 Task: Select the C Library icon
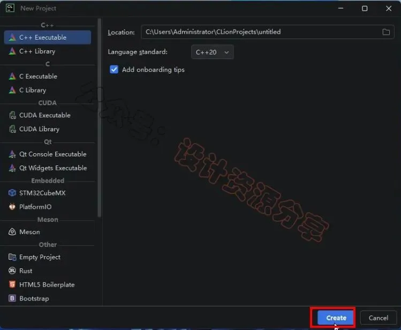point(12,90)
